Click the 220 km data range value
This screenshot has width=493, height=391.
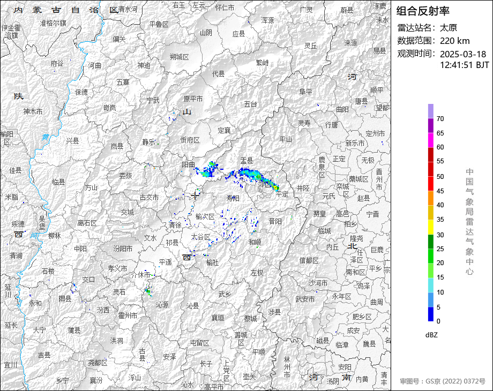(x=454, y=41)
